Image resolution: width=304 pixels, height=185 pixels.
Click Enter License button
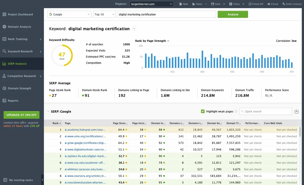[292, 4]
